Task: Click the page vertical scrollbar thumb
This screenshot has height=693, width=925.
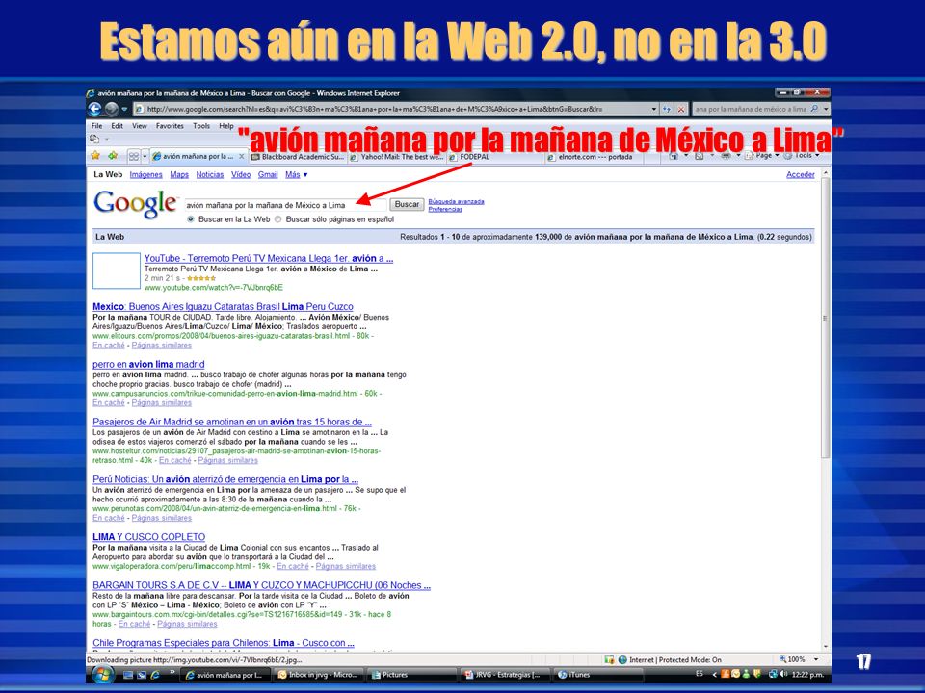Action: (826, 319)
